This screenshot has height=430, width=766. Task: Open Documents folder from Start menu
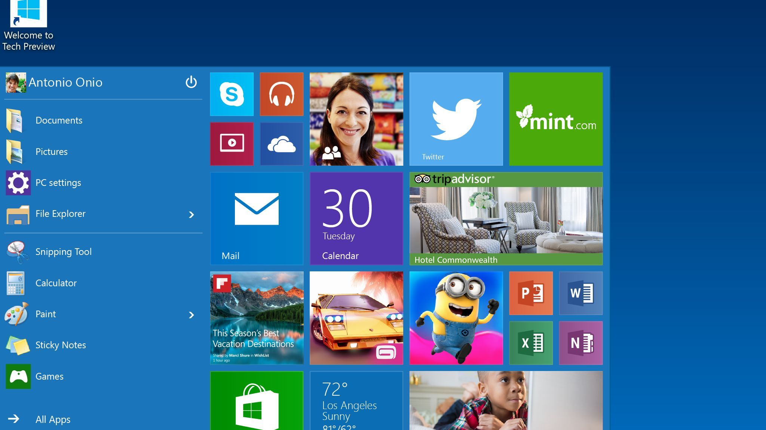coord(103,120)
